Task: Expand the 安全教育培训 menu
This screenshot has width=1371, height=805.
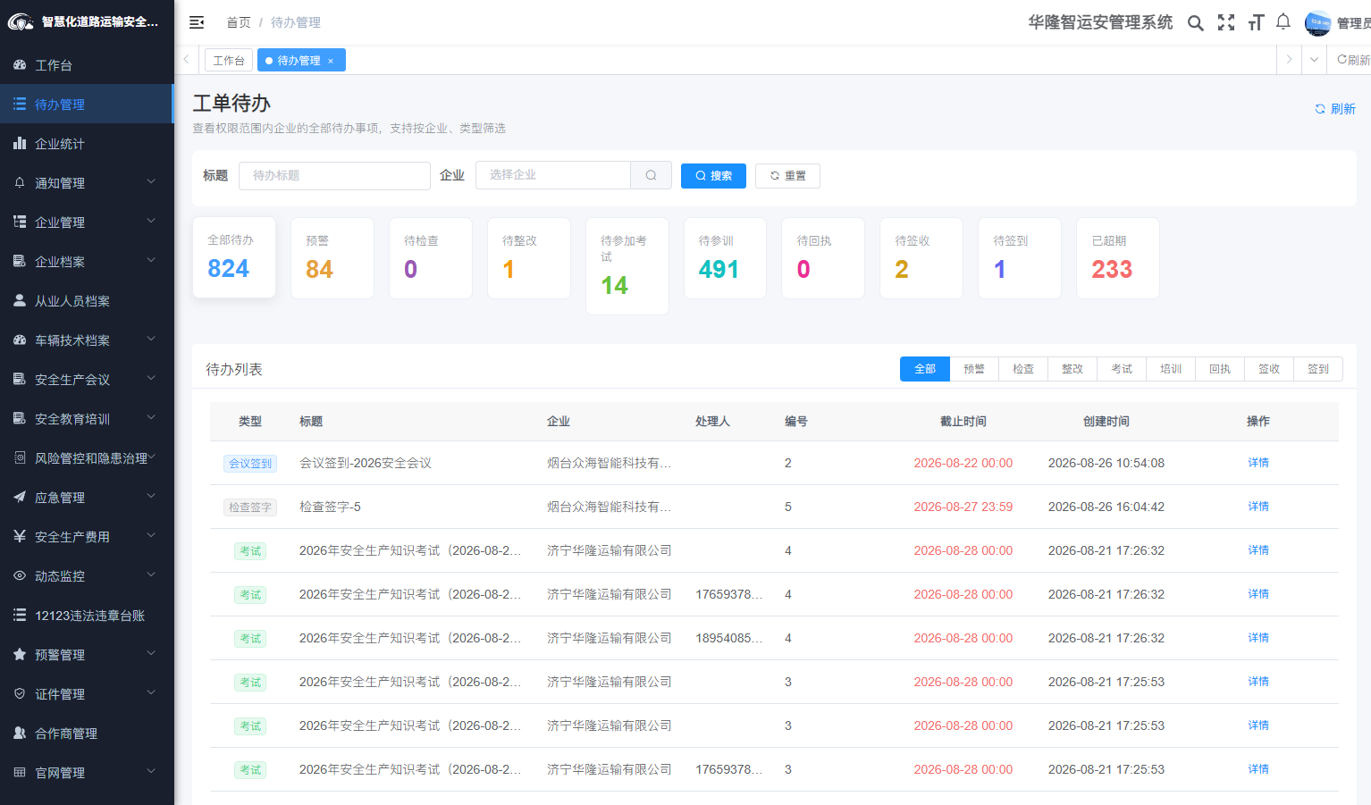Action: tap(87, 419)
